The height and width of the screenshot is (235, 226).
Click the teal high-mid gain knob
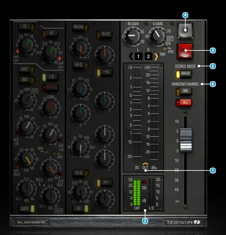104,100
